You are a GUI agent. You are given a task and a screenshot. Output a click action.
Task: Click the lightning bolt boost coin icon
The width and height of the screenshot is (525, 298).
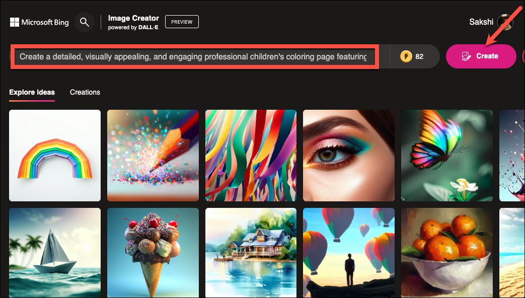406,56
